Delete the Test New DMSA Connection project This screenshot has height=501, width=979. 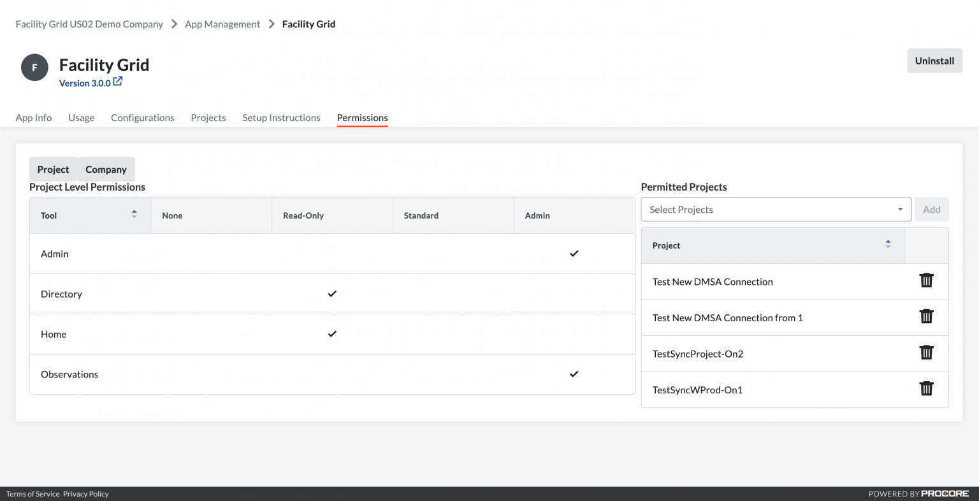point(926,280)
